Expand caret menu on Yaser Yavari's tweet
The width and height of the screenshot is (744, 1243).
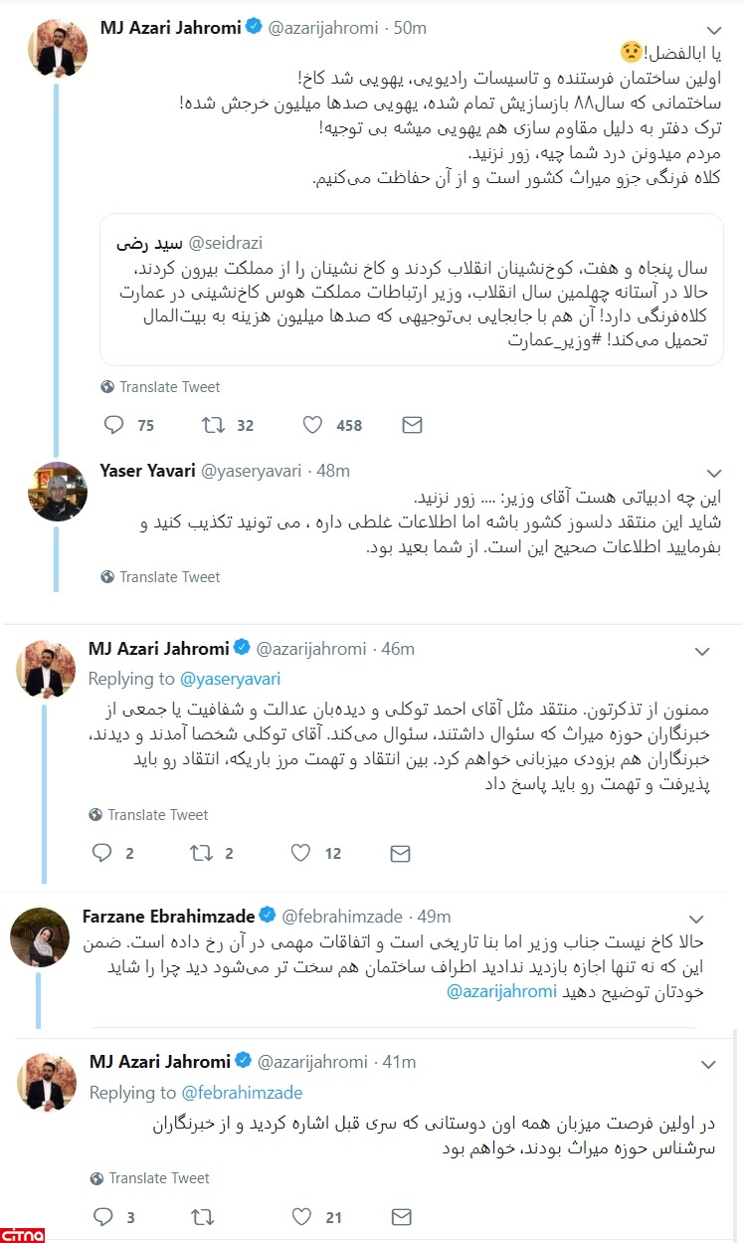point(712,471)
